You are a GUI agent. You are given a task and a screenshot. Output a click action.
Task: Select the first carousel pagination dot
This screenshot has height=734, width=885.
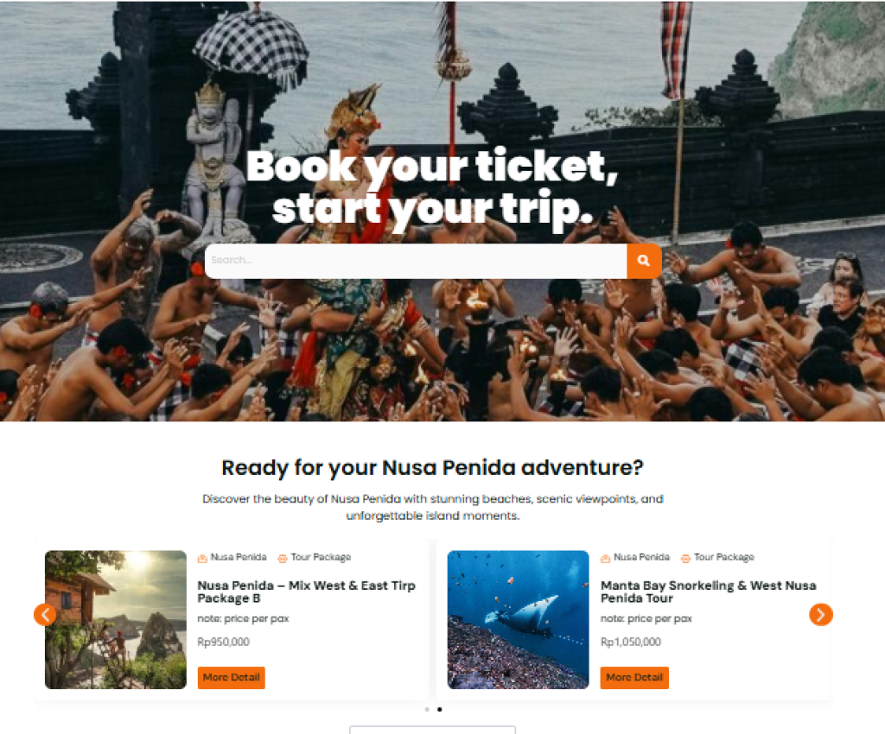pos(427,709)
